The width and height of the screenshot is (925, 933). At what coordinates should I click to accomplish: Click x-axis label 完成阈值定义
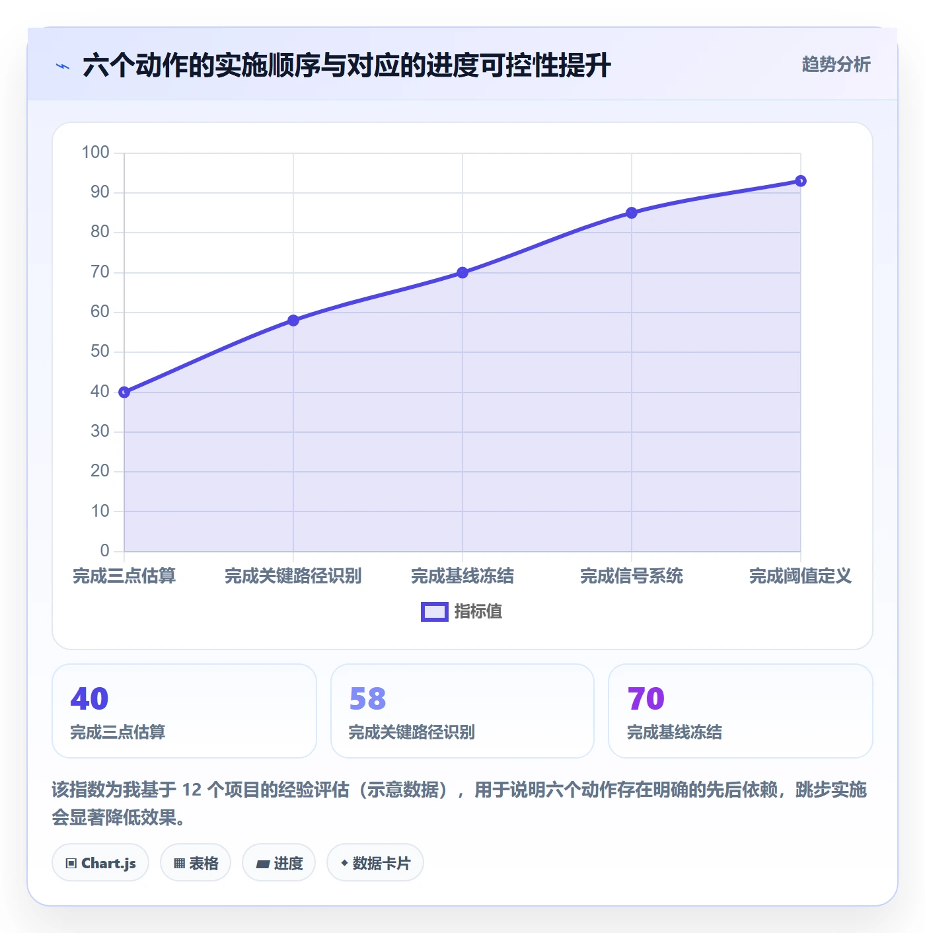coord(801,576)
